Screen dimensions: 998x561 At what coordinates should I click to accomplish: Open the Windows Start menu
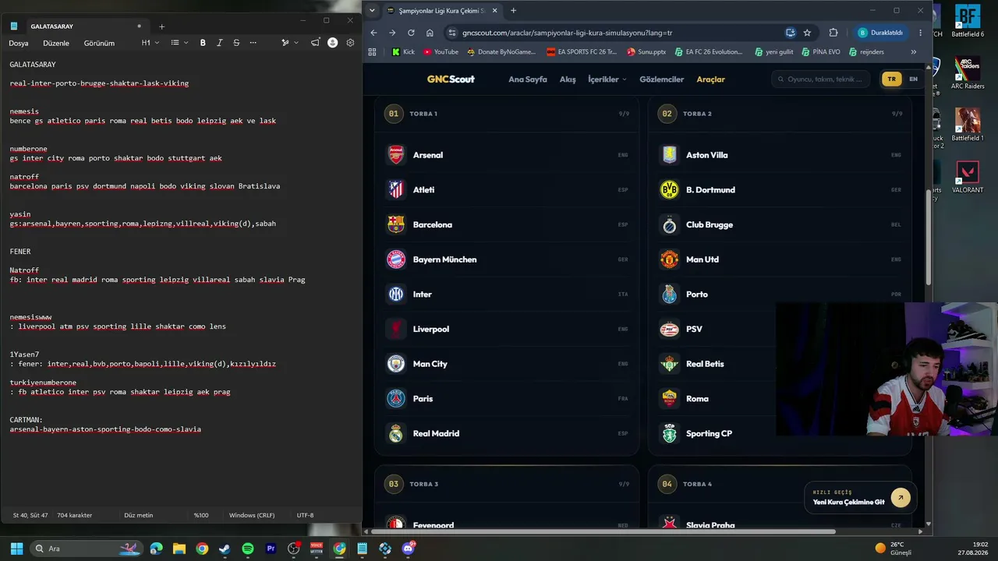16,549
